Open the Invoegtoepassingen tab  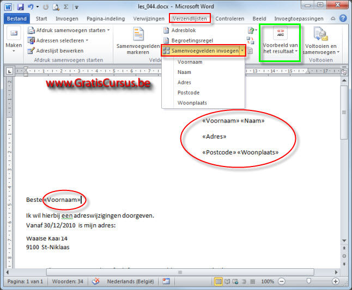[x=299, y=18]
